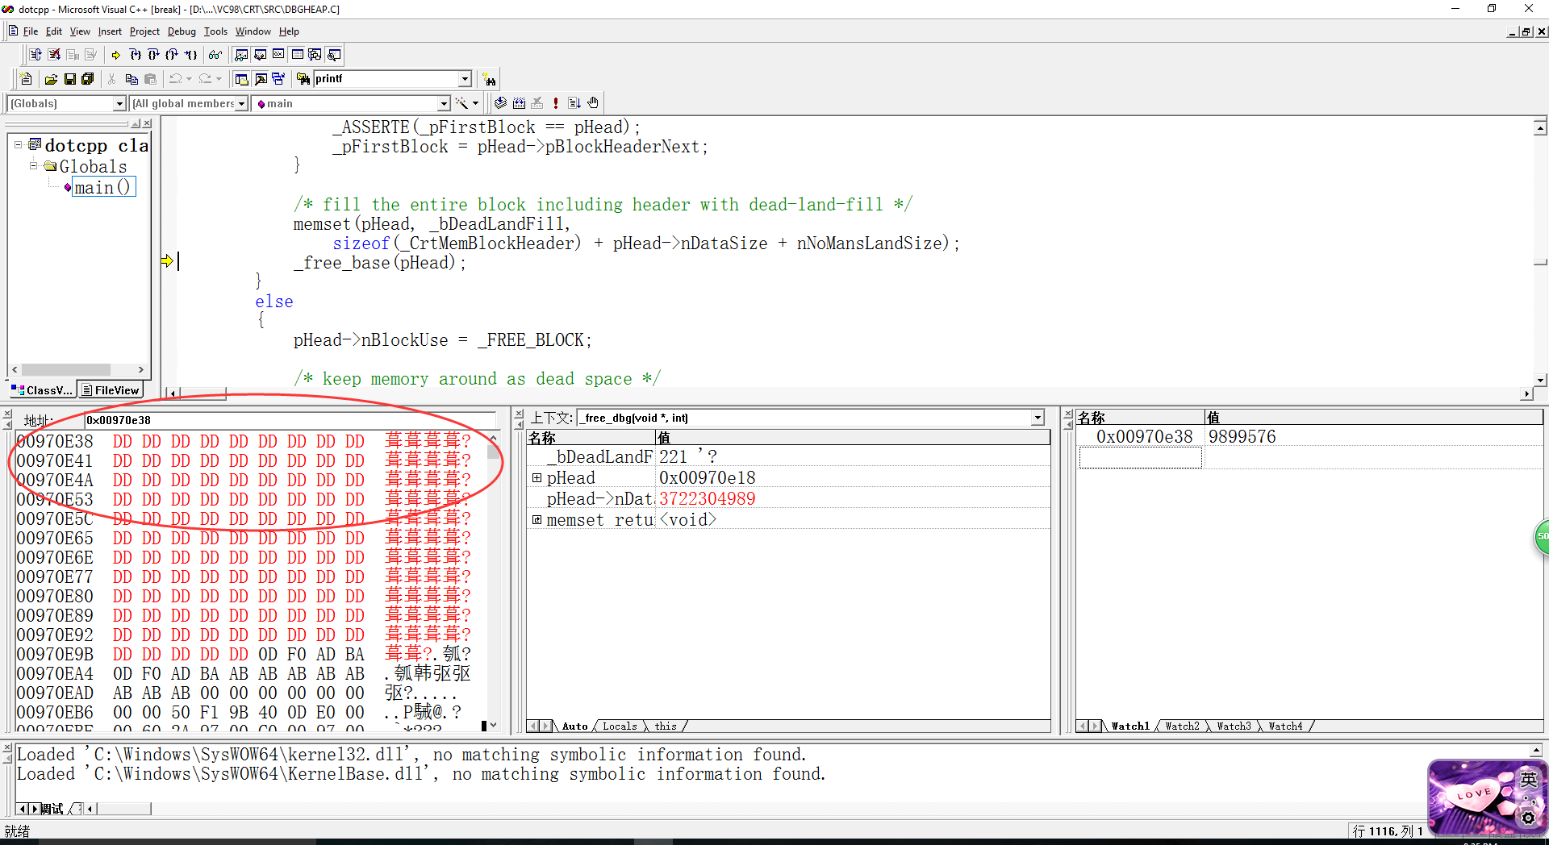This screenshot has width=1549, height=845.
Task: Expand the pHead variable node
Action: click(537, 478)
